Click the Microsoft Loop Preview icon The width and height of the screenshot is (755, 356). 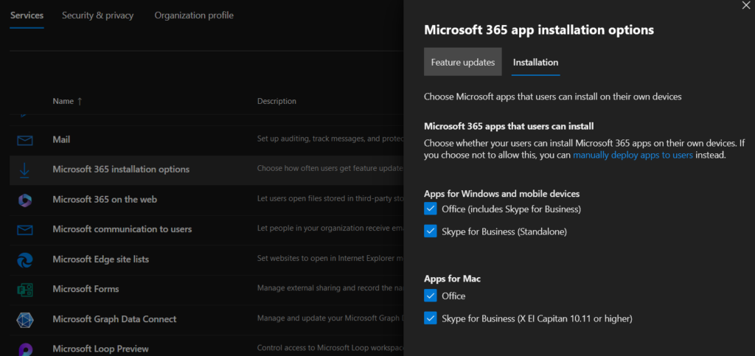click(x=24, y=349)
